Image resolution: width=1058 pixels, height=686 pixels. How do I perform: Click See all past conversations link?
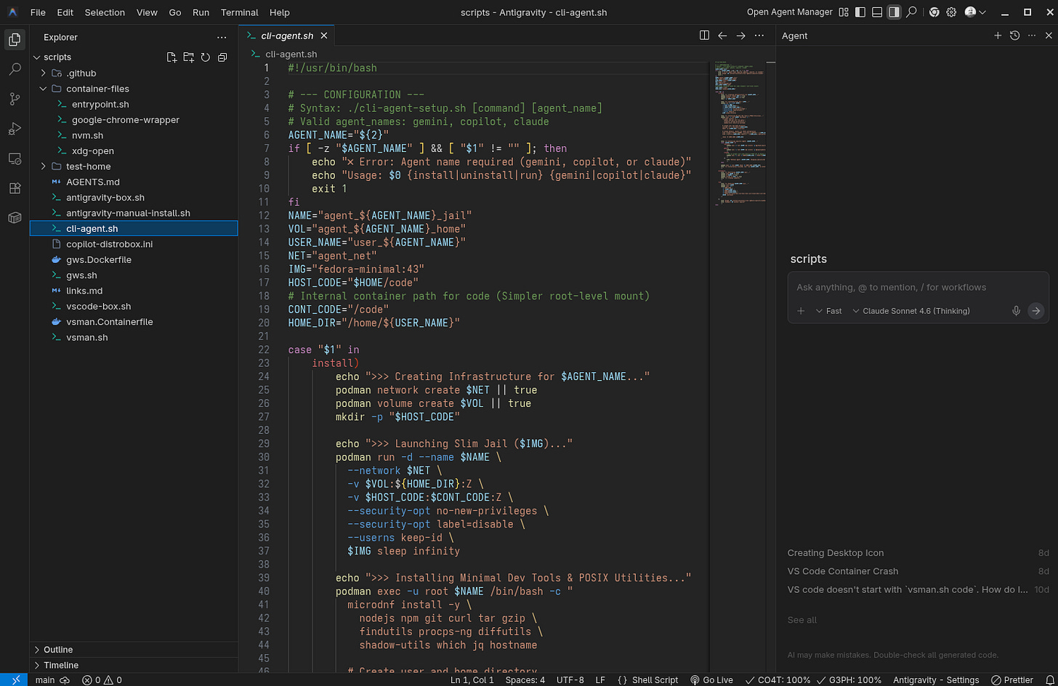click(802, 620)
